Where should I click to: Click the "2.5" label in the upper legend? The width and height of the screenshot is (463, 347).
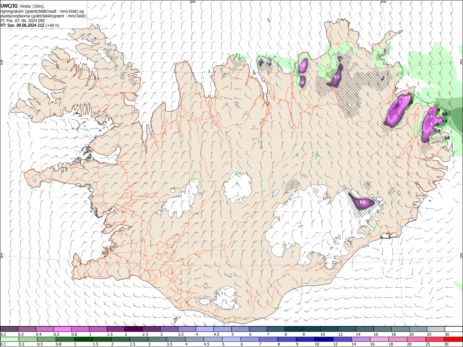click(145, 334)
